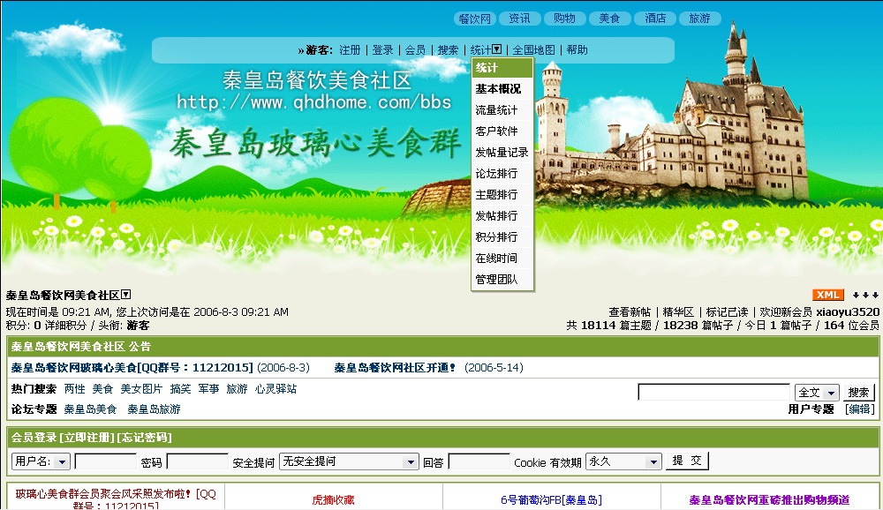Click hot search term 搞笑
The image size is (883, 510).
pyautogui.click(x=180, y=389)
